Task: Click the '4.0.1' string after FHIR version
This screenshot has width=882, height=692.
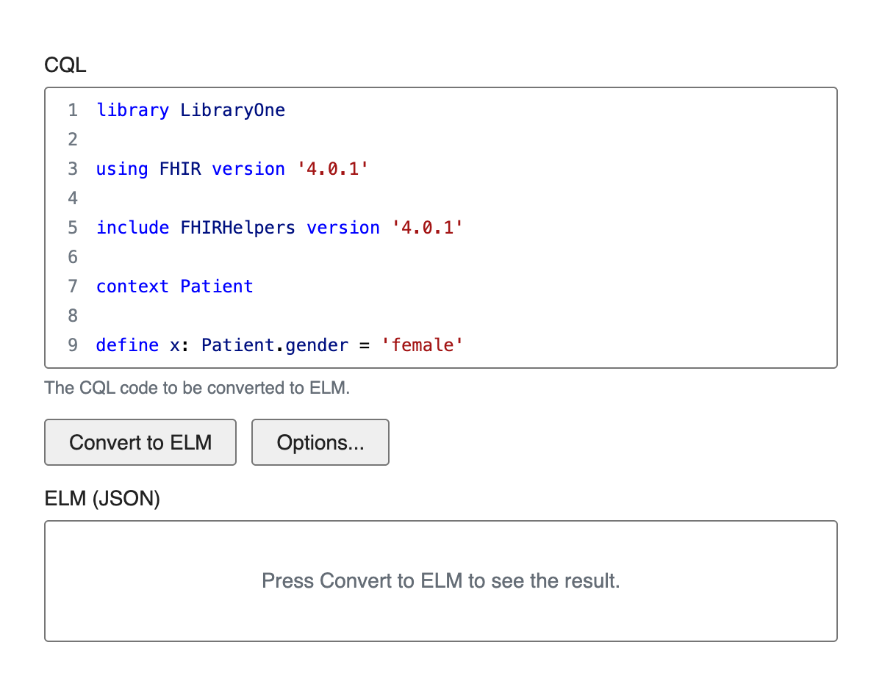Action: pyautogui.click(x=332, y=169)
